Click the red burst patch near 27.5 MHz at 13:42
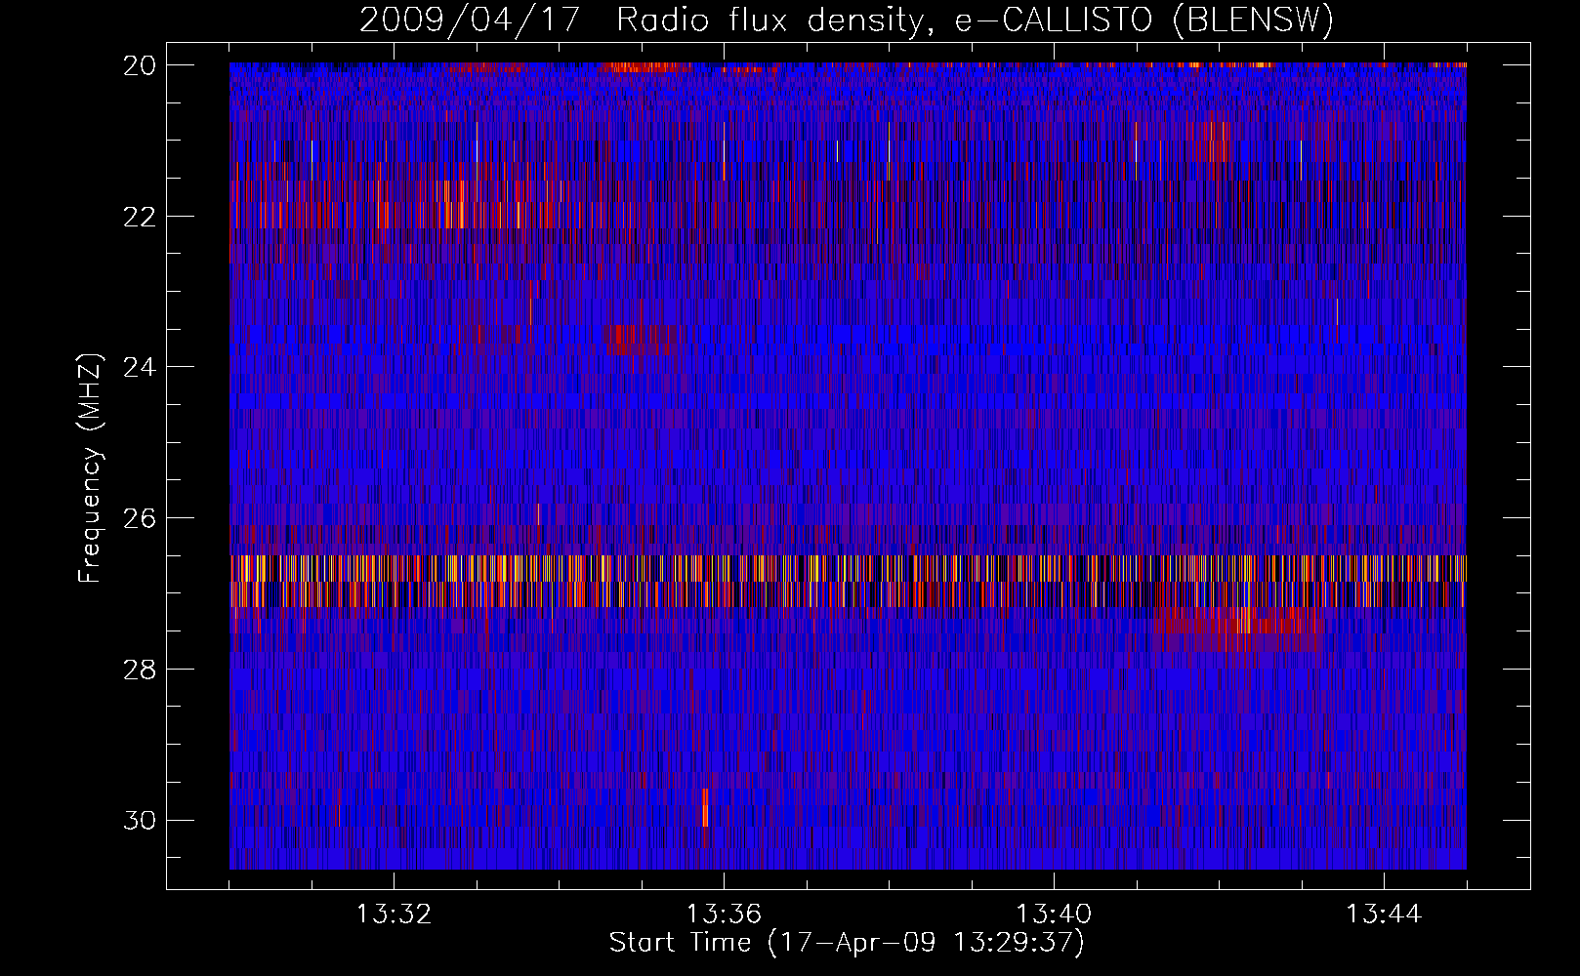1580x976 pixels. [1238, 629]
